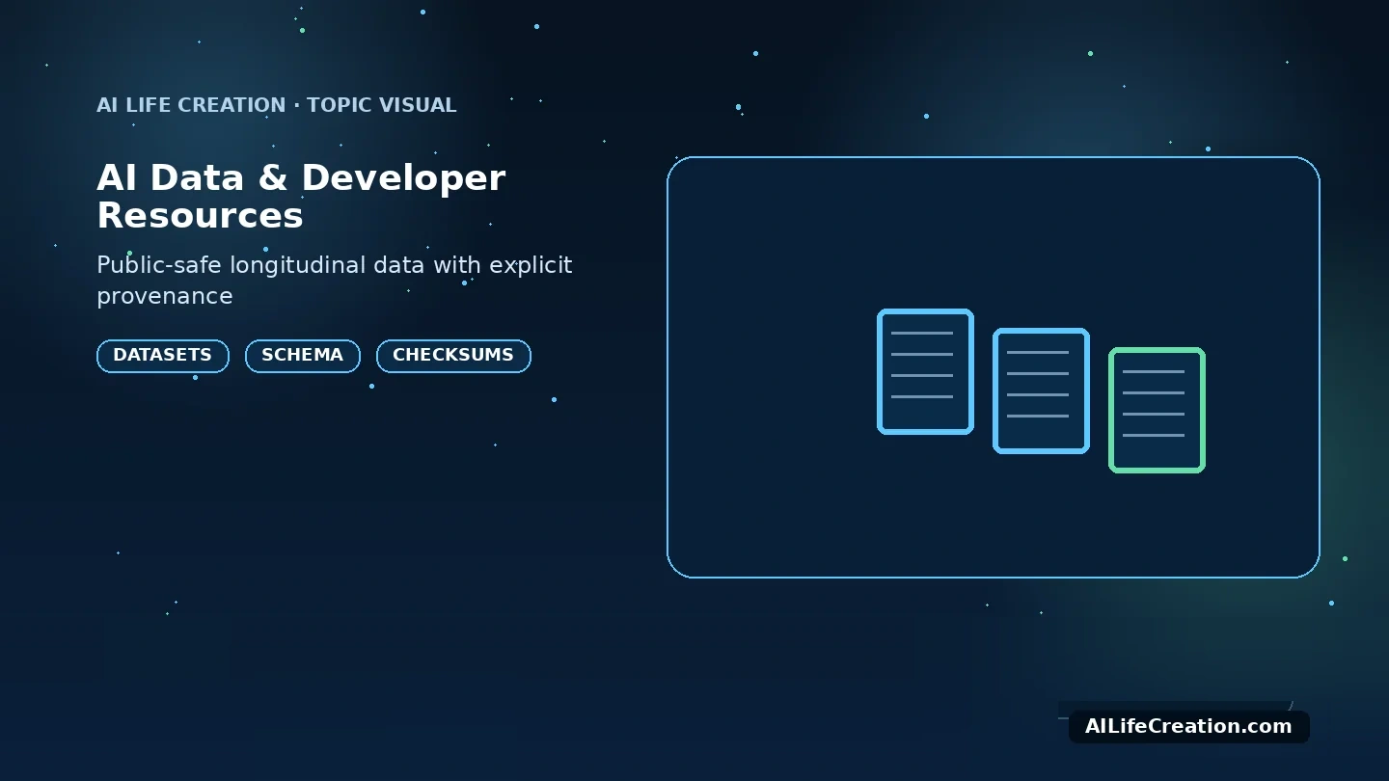Click the "Public-safe longitudinal data" subtitle

pyautogui.click(x=335, y=280)
